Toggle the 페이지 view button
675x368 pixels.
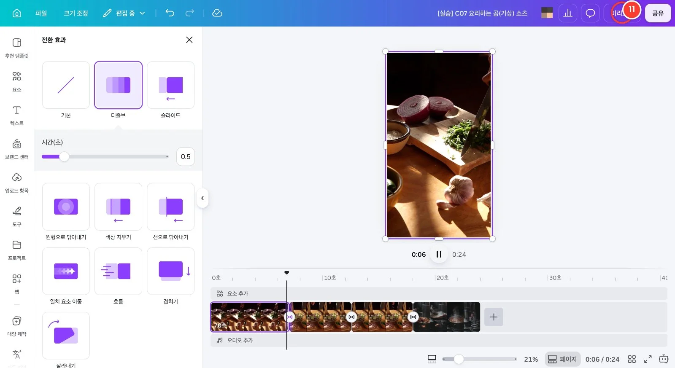tap(562, 359)
